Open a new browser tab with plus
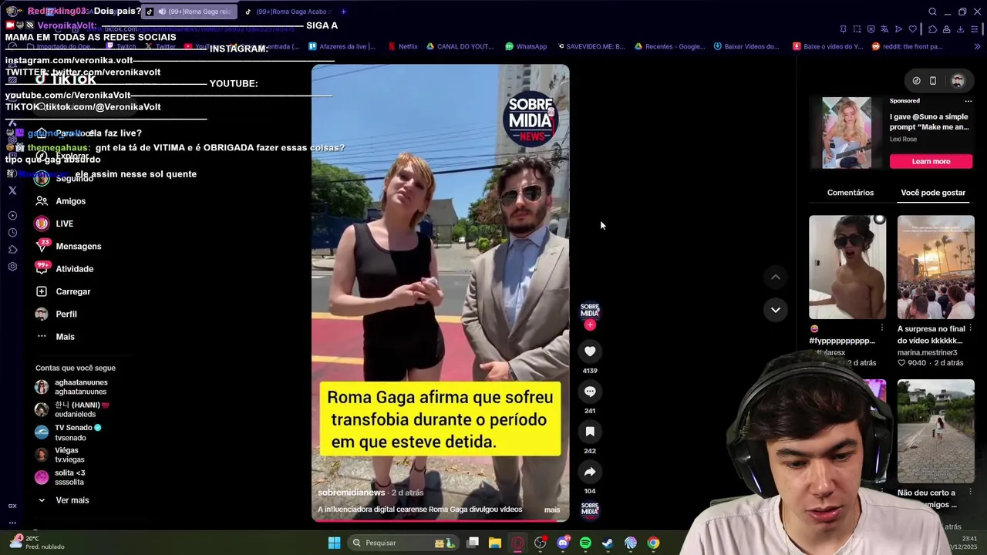This screenshot has height=555, width=987. click(x=343, y=12)
